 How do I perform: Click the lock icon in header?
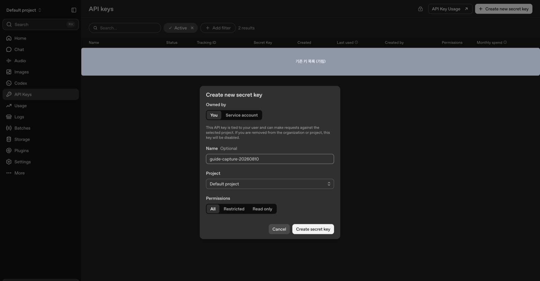click(420, 9)
